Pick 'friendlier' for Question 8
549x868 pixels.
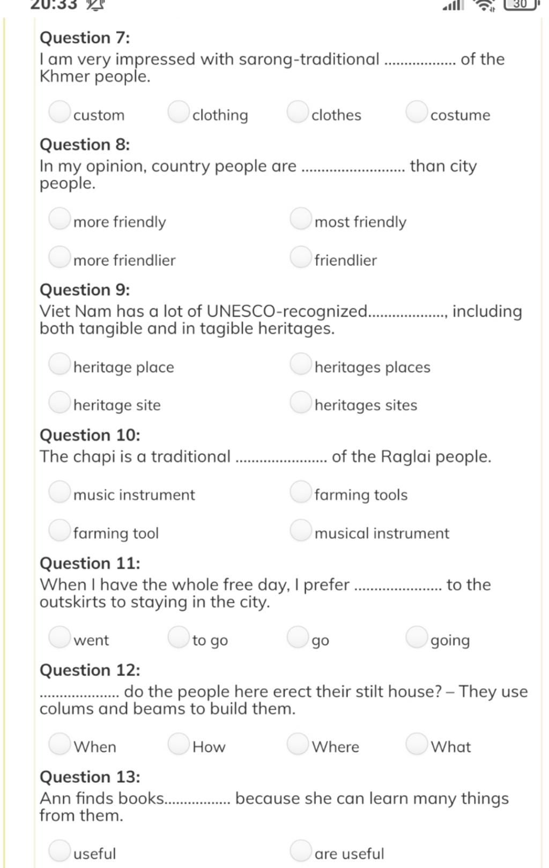click(301, 257)
